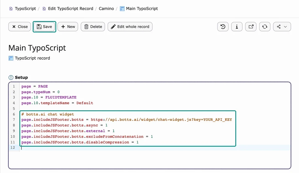Click line number 12 in gutter
This screenshot has height=173, width=299.
[x=13, y=147]
